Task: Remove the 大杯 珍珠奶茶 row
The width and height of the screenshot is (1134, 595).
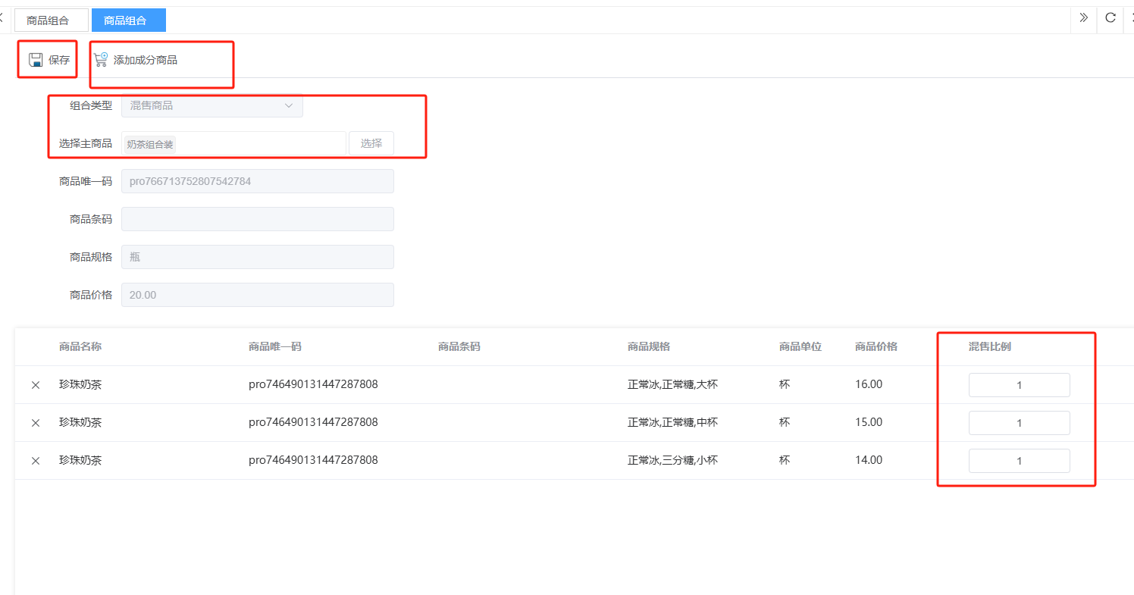Action: [36, 385]
